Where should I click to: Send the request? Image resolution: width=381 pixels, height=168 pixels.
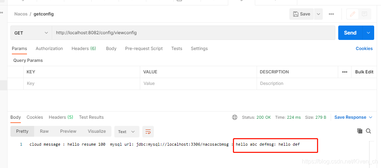tap(350, 33)
